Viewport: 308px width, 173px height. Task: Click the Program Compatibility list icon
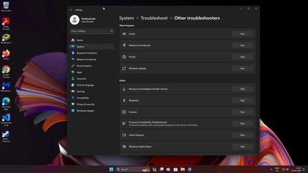click(124, 124)
